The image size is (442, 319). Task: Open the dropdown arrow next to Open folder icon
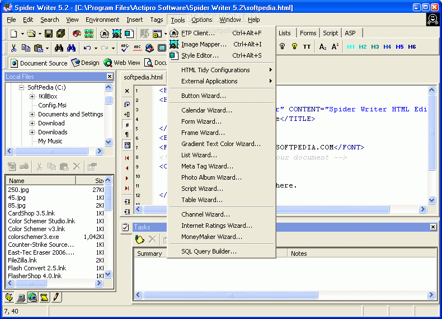(x=40, y=34)
